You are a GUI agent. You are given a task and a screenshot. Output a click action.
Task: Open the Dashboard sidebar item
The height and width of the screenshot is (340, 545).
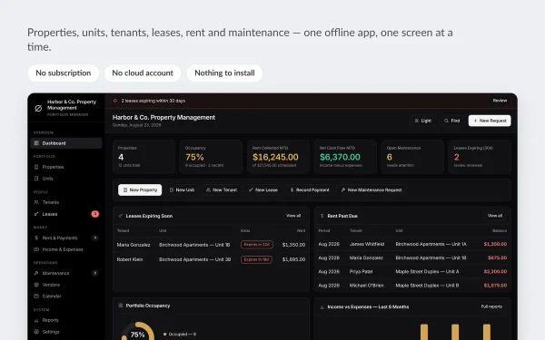point(66,143)
